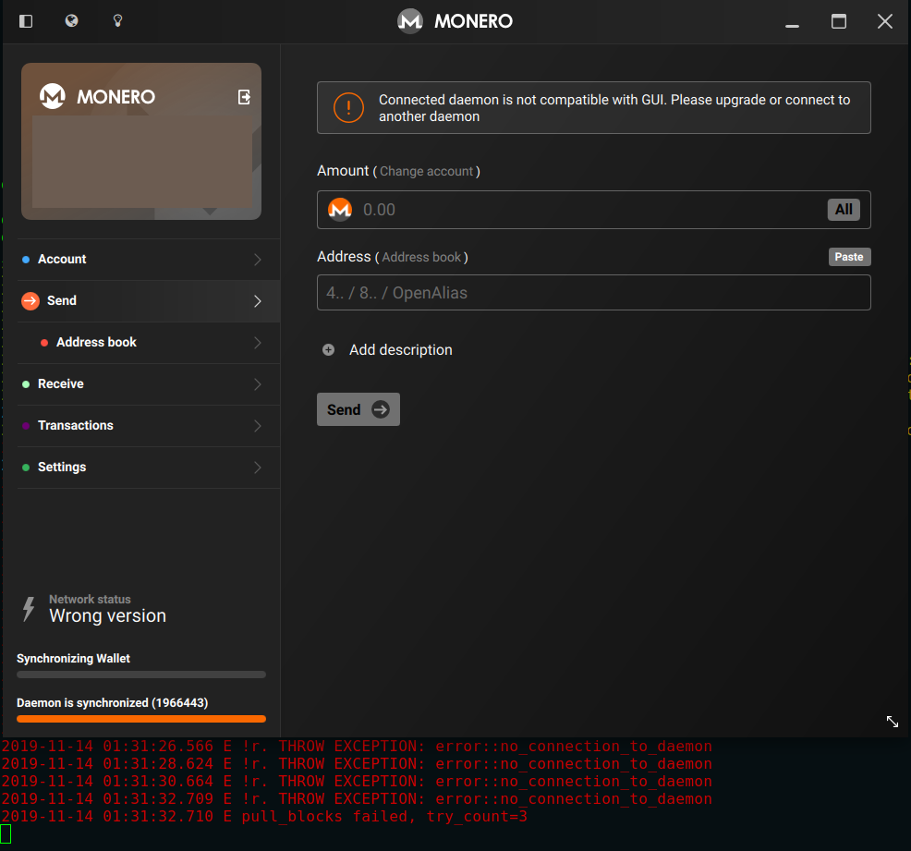This screenshot has width=911, height=851.
Task: Toggle the sidebar panel icon in title bar
Action: pyautogui.click(x=26, y=21)
